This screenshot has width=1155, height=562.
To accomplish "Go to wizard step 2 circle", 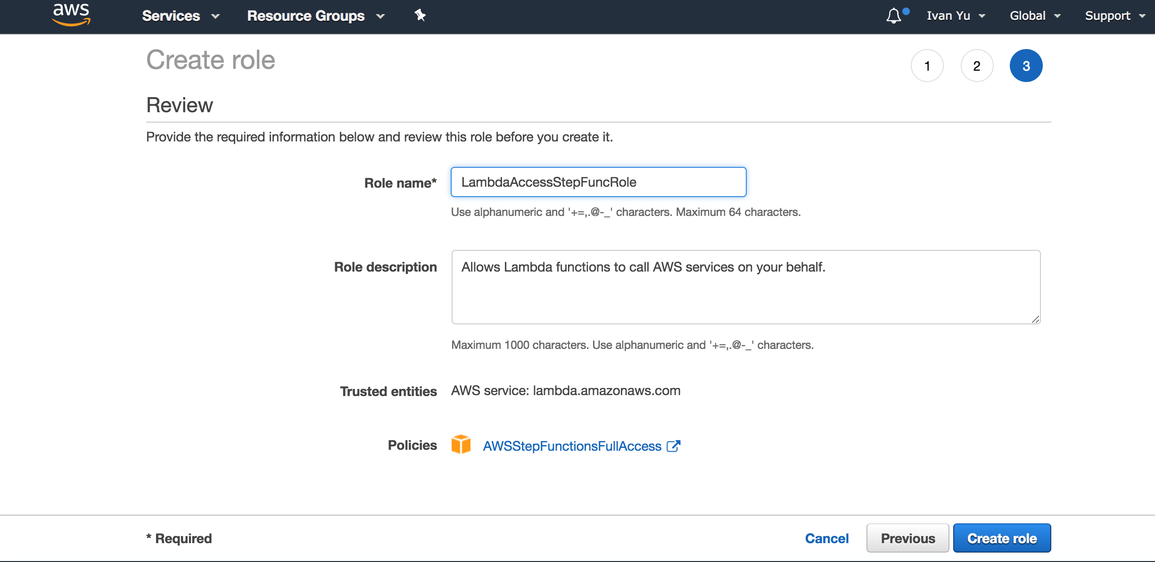I will click(x=977, y=66).
